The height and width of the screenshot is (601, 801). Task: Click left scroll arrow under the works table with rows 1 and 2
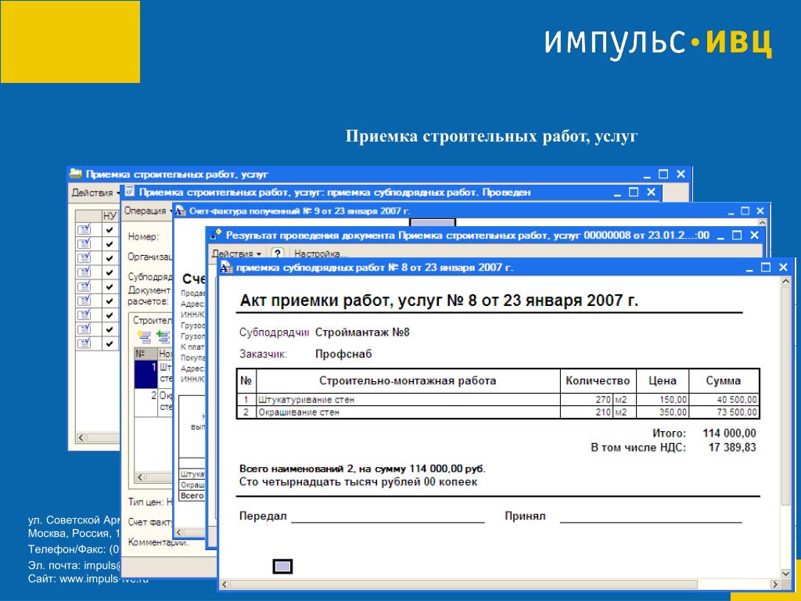click(141, 477)
